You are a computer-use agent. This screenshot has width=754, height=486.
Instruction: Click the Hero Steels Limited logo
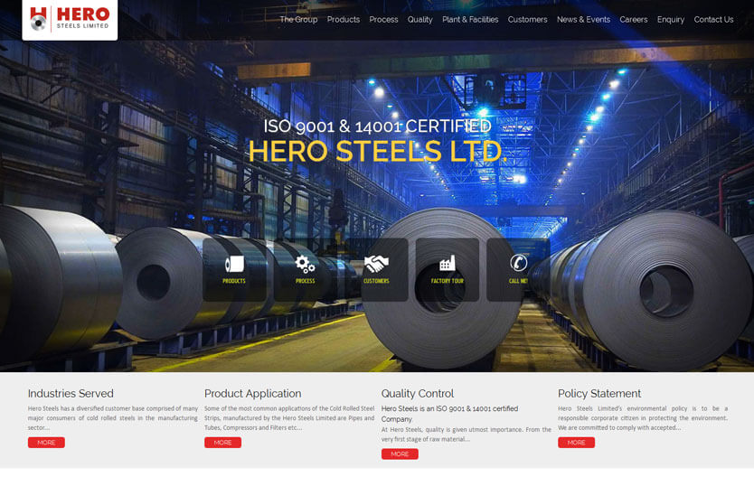[70, 20]
